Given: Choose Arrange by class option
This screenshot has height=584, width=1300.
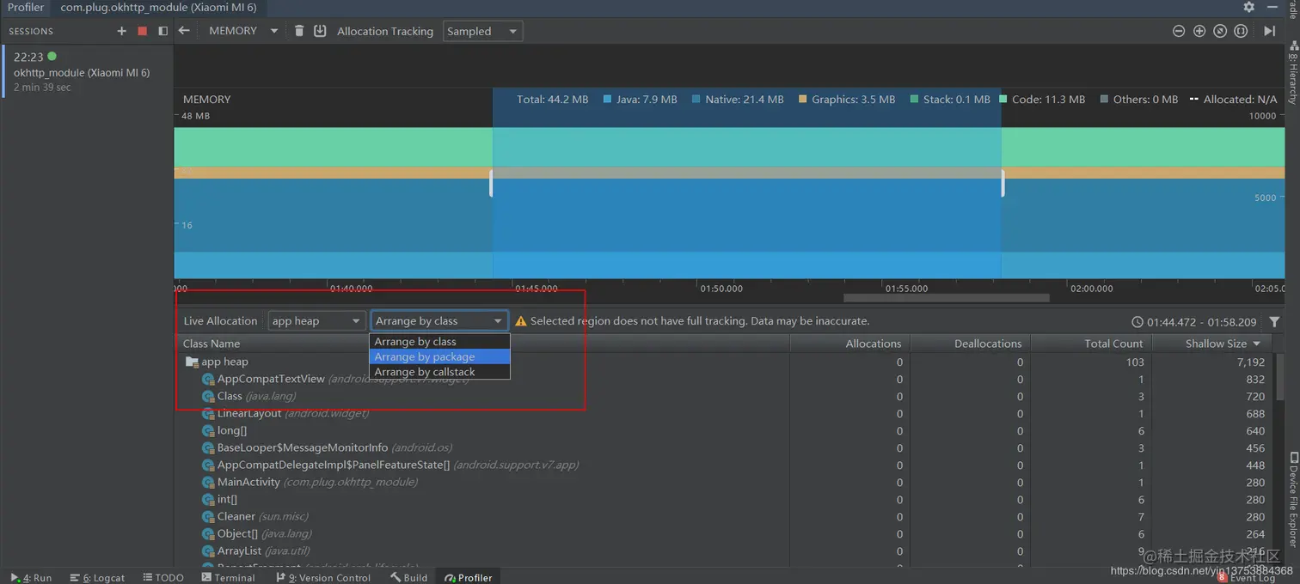Looking at the screenshot, I should 439,341.
